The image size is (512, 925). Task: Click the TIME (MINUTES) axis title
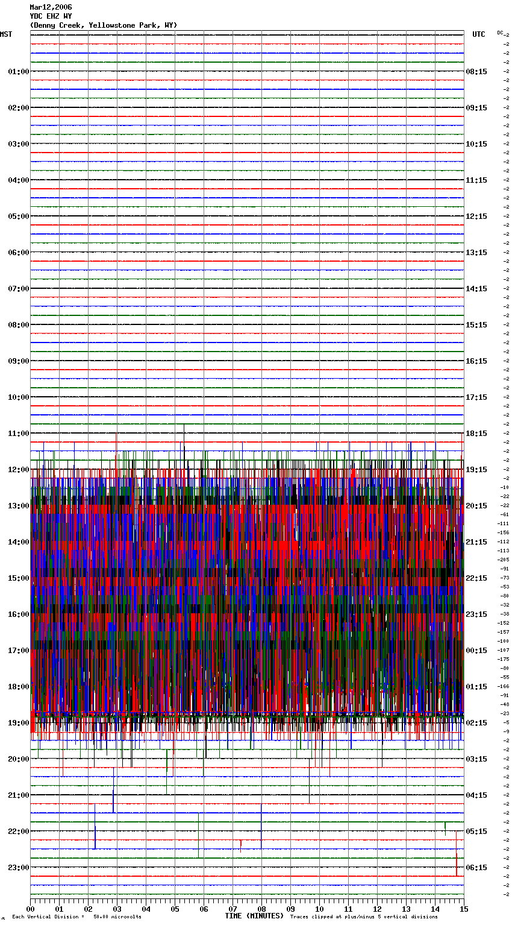coord(254,916)
